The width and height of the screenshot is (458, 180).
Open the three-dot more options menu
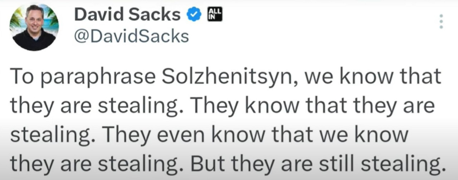coord(441,21)
